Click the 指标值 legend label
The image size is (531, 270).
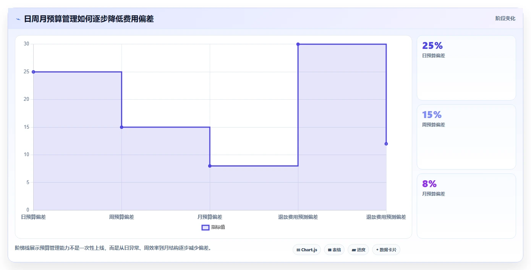pyautogui.click(x=218, y=227)
